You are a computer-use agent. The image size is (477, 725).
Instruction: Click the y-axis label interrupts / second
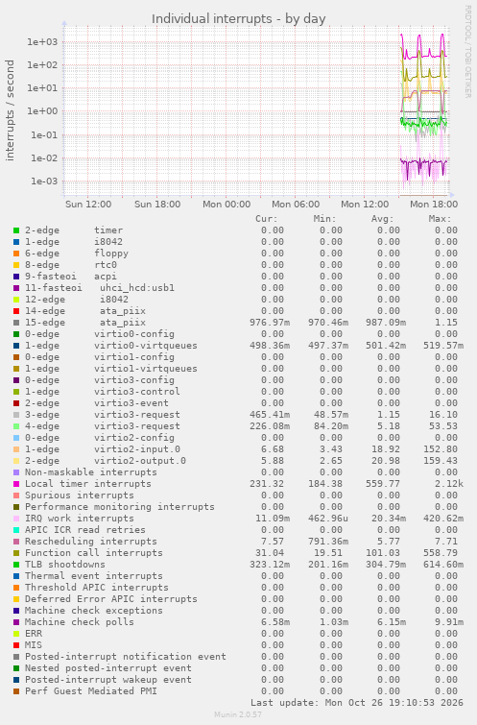point(10,110)
